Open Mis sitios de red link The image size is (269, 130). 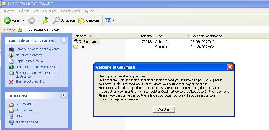coord(27,122)
